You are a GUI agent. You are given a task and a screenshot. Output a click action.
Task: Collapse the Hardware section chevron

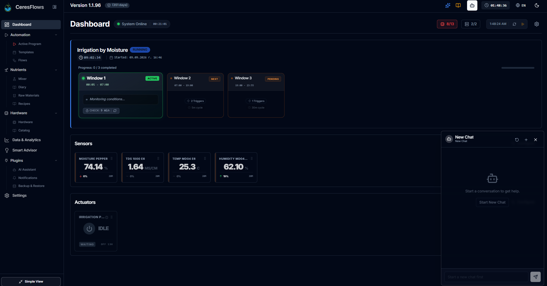[56, 113]
